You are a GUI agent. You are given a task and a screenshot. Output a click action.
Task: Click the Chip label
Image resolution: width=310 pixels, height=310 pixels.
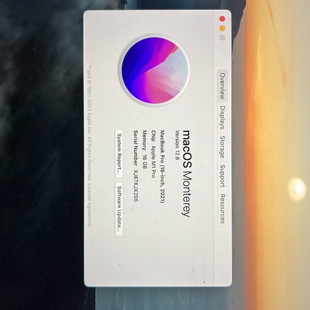point(153,136)
